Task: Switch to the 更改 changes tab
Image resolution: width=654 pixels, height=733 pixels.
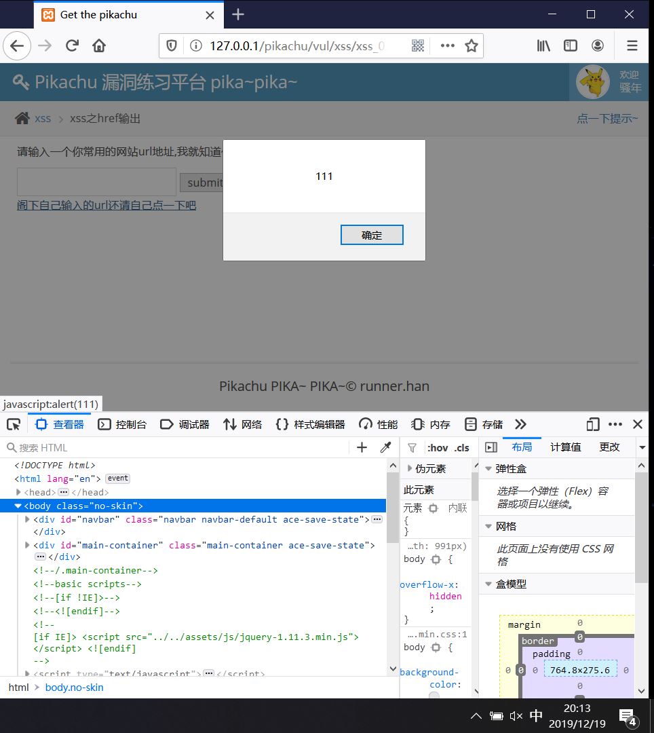Action: [610, 447]
